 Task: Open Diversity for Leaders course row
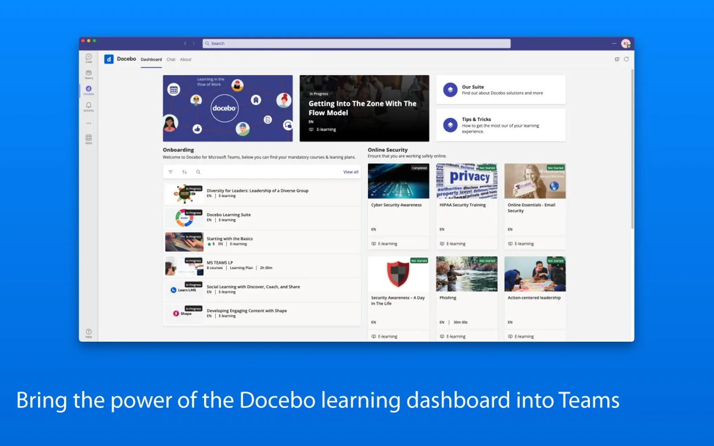[x=262, y=194]
